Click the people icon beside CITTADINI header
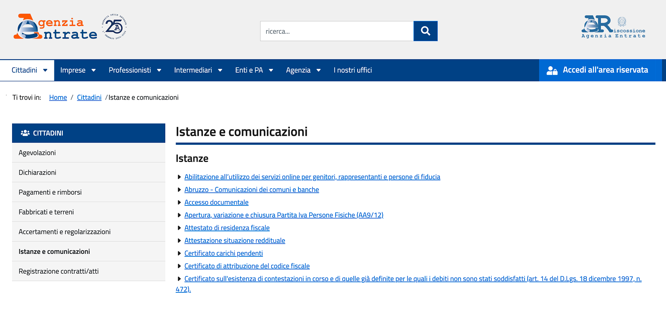This screenshot has width=666, height=320. point(25,133)
